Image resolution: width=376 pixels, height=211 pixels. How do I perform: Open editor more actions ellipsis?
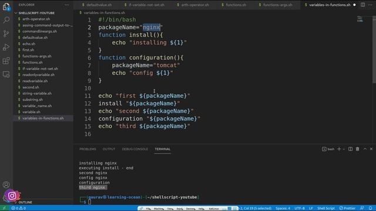click(370, 5)
